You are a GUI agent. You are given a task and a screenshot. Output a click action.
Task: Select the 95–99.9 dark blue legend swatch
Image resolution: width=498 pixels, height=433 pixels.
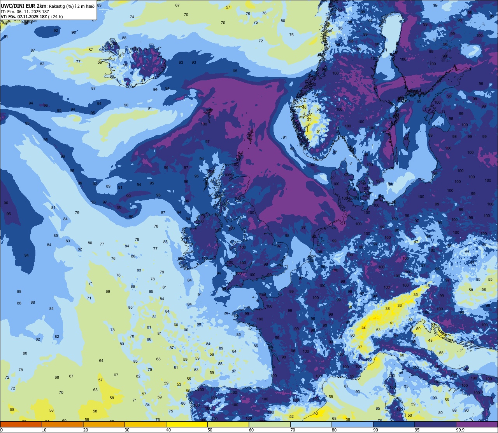click(x=435, y=424)
